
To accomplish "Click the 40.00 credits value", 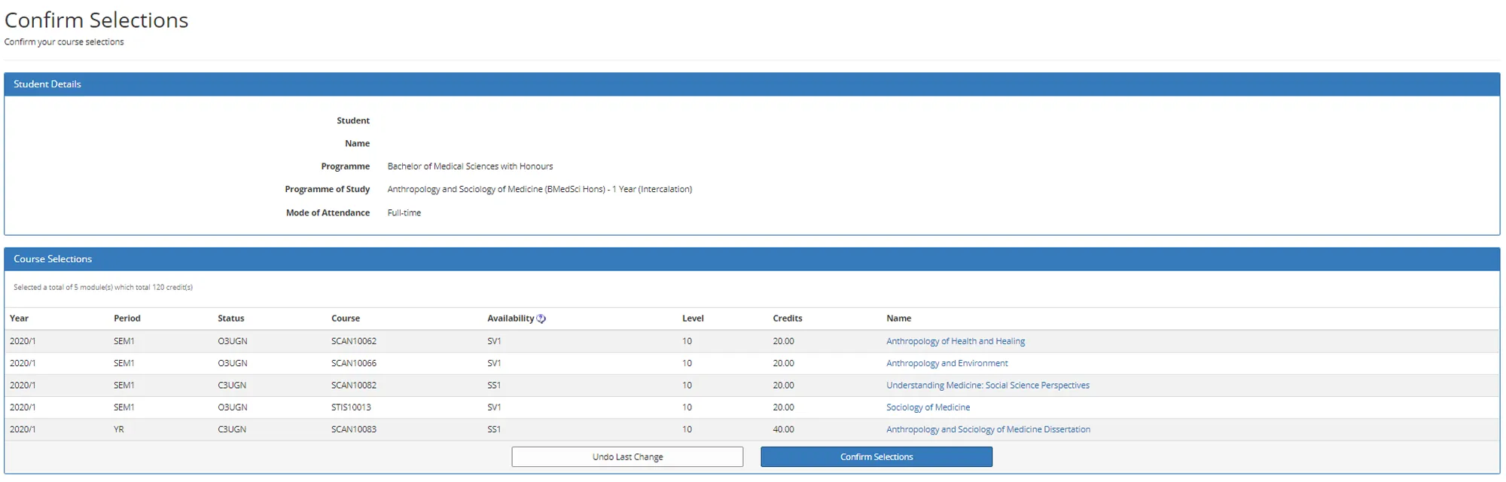I will [783, 429].
